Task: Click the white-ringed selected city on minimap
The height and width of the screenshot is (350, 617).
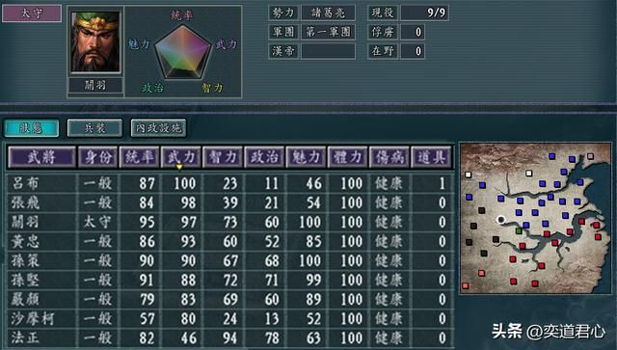Action: pyautogui.click(x=500, y=220)
